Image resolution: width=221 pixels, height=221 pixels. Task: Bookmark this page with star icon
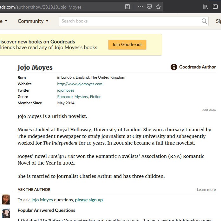[x=158, y=7]
